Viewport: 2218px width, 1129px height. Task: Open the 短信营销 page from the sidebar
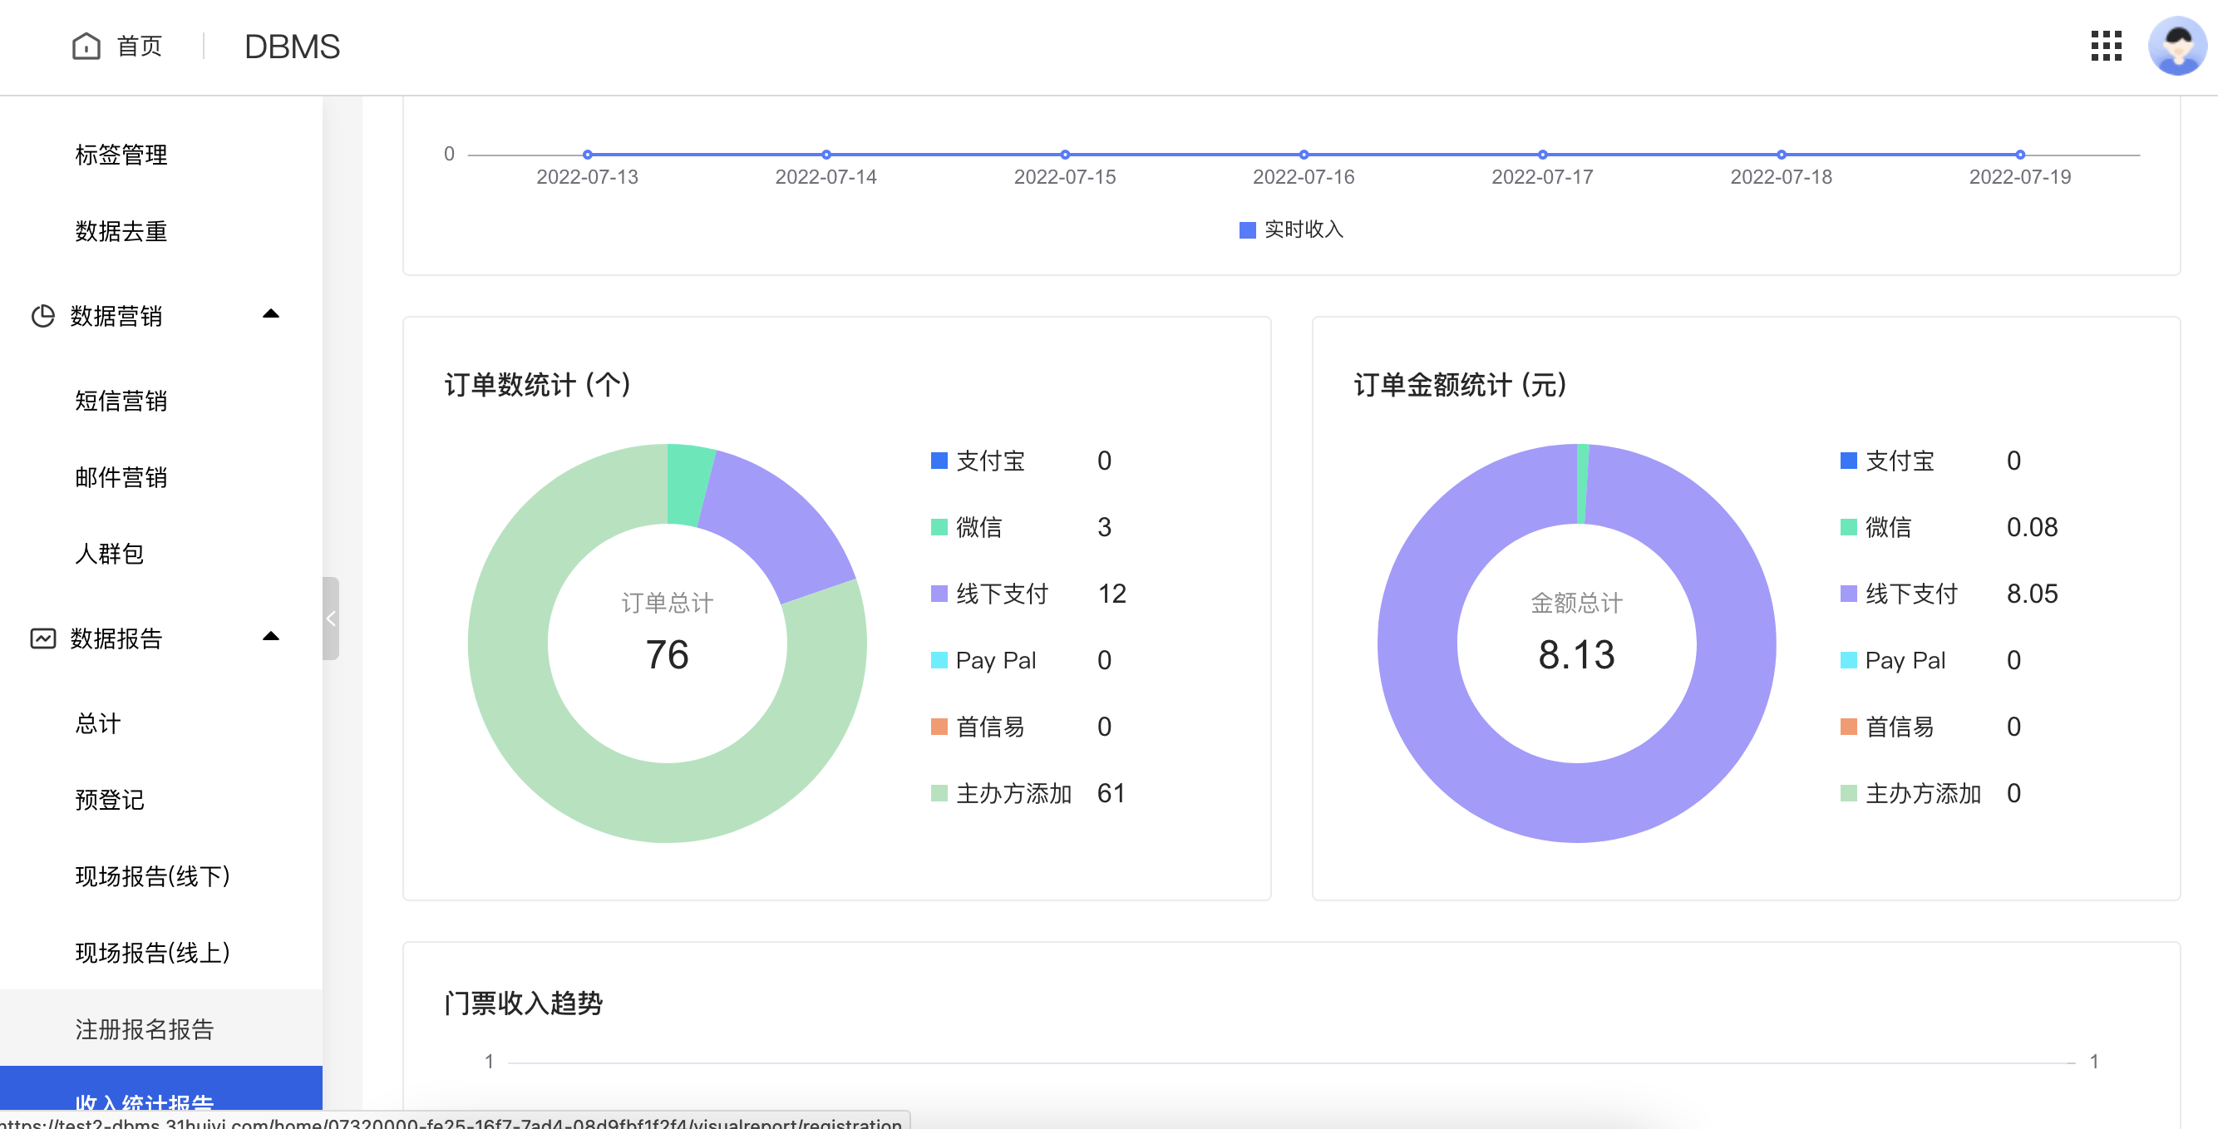coord(121,402)
